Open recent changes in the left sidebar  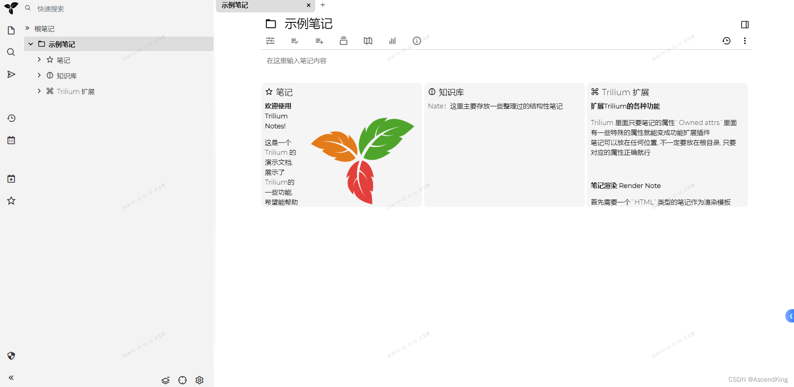point(11,118)
